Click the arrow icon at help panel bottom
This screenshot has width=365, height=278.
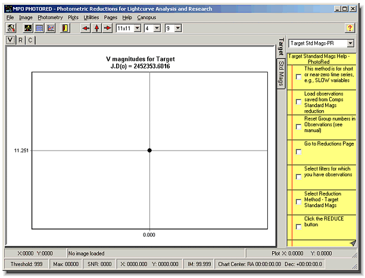tap(353, 243)
